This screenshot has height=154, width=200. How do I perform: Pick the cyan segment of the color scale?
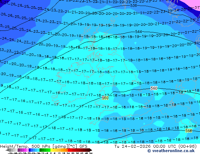pyautogui.click(x=38, y=150)
